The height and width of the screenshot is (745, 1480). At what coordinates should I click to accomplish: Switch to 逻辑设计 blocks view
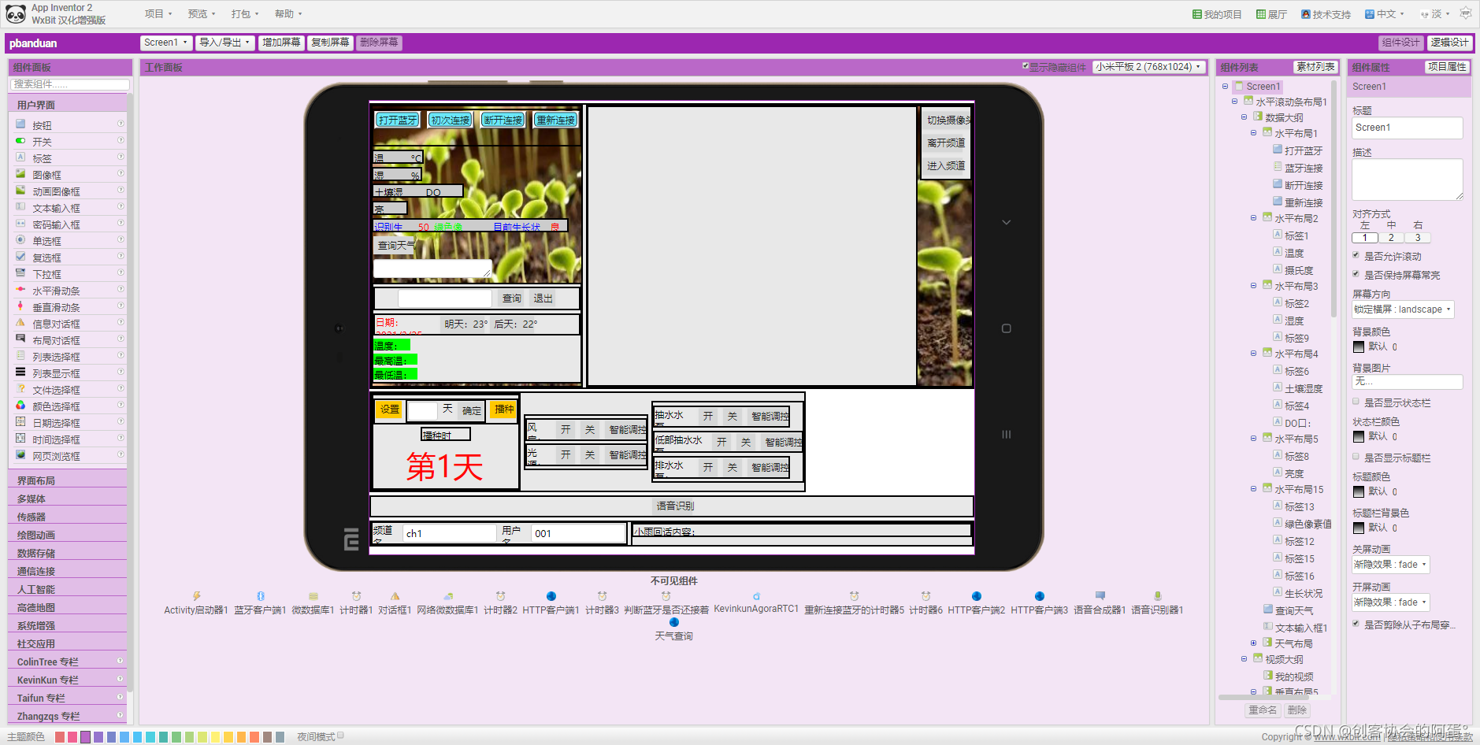point(1449,43)
